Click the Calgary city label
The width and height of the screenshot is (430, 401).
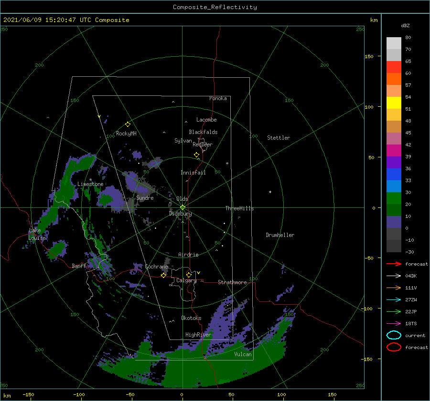tap(186, 280)
